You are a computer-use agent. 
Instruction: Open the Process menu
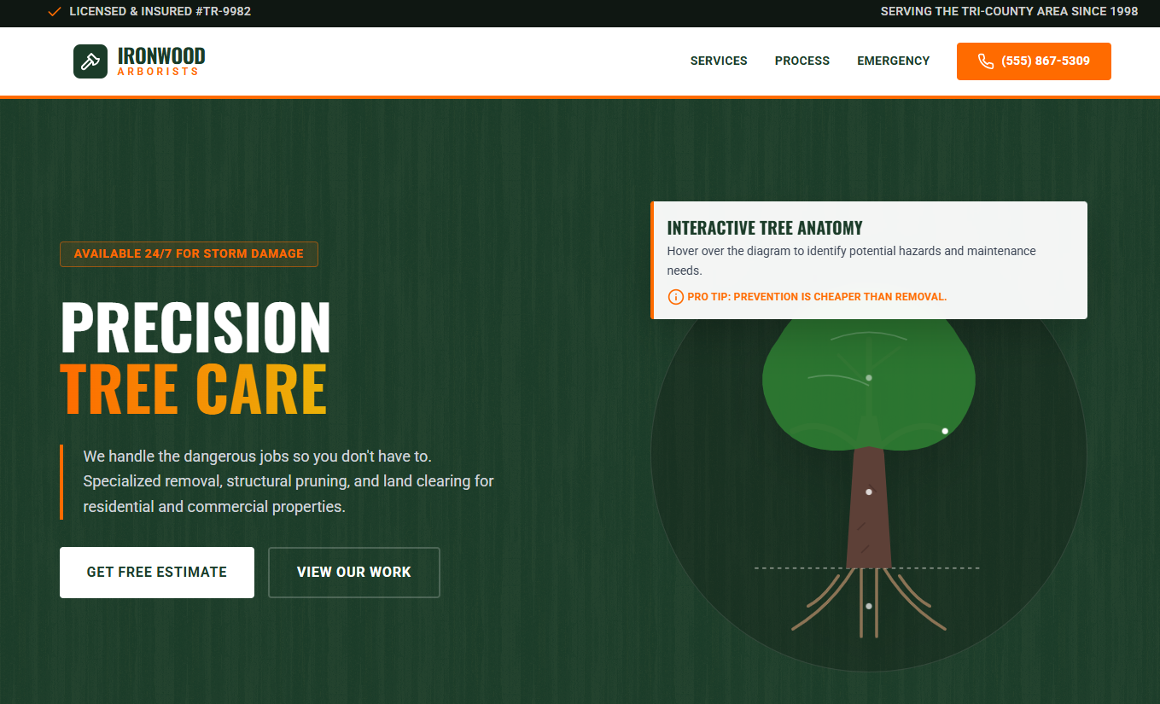coord(802,61)
